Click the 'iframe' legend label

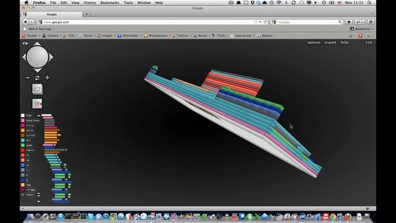click(30, 190)
